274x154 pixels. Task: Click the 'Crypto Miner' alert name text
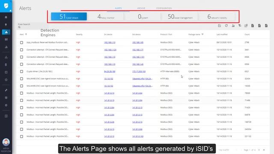click(39, 71)
